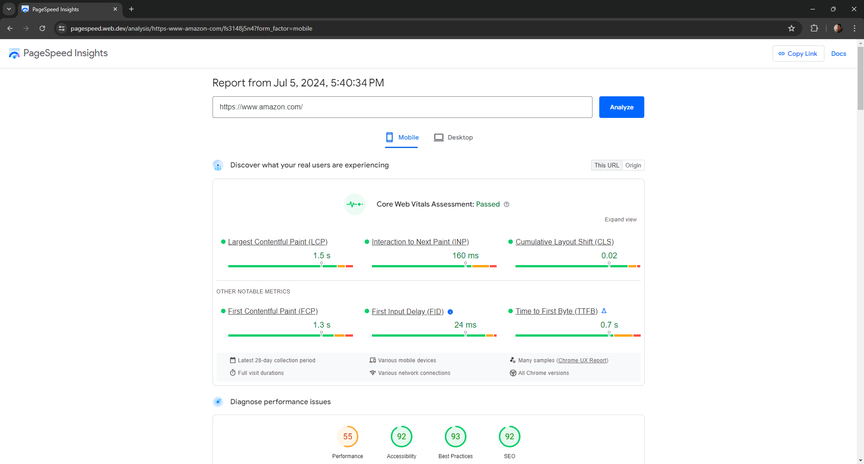
Task: Click the INP distribution bar
Action: pos(434,266)
